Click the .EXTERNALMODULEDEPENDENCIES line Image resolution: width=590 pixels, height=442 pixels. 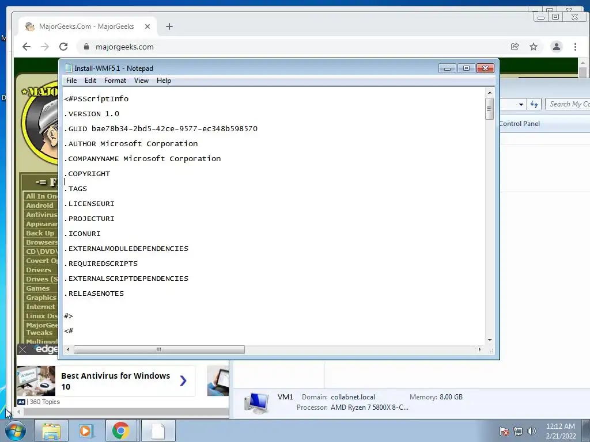[x=126, y=249]
